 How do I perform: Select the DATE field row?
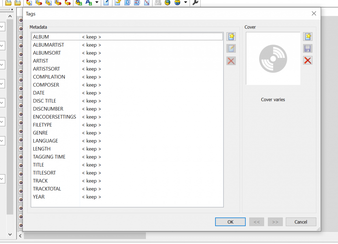127,93
